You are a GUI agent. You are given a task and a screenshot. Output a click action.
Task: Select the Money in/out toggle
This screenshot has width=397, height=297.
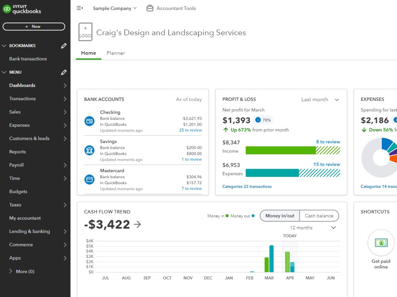point(279,216)
